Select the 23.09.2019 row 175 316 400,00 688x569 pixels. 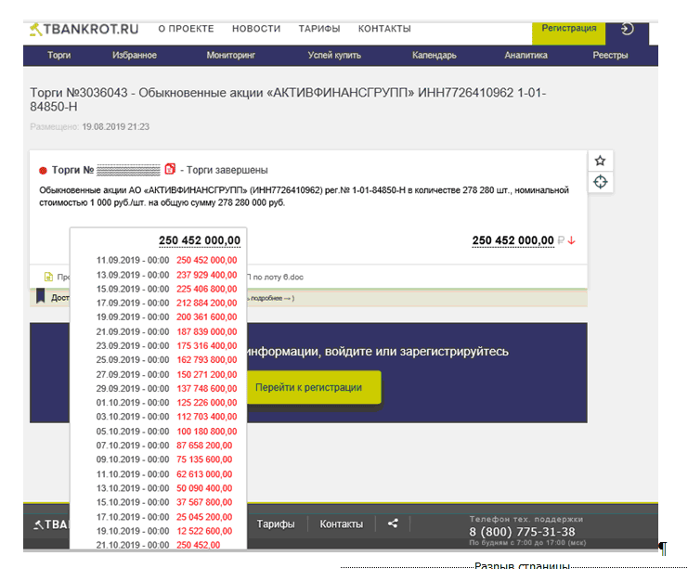167,346
